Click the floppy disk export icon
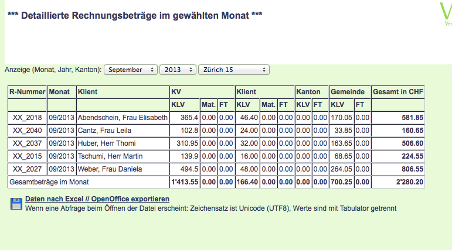The height and width of the screenshot is (250, 452). [15, 203]
